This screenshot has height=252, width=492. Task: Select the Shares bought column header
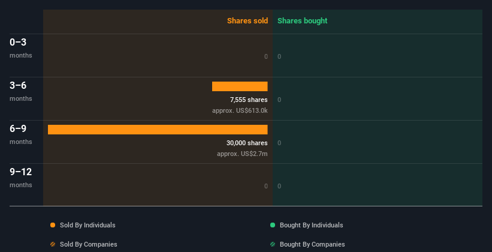coord(302,21)
